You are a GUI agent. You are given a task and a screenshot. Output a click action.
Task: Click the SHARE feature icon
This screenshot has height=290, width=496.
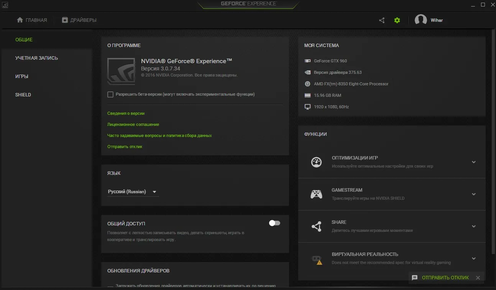[x=316, y=226]
